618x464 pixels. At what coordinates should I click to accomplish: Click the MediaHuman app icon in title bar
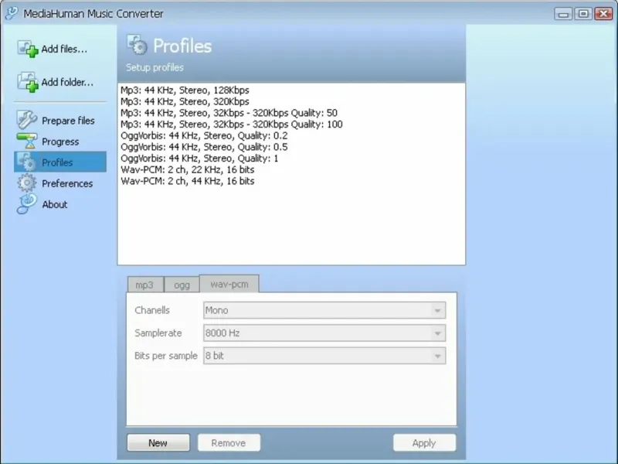(x=12, y=13)
